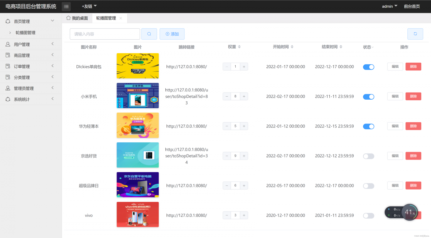Click the 管理员管理 sidebar icon
This screenshot has width=431, height=238.
click(x=8, y=88)
